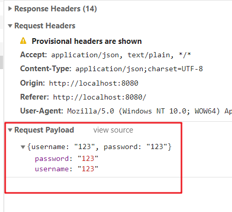Click the Origin value http://localhost:8080
The image size is (232, 212).
[93, 83]
